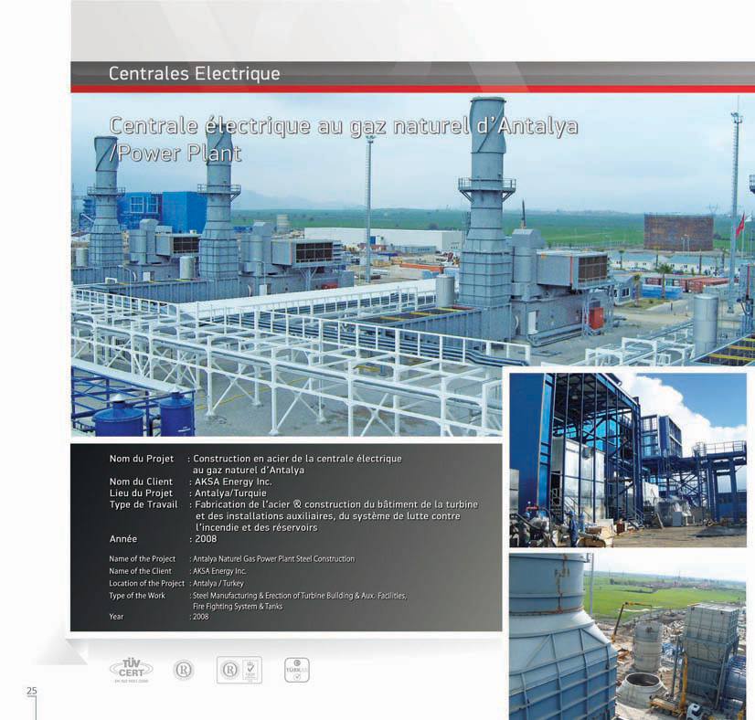Click the /Power Plant subtitle text
Viewport: 755px width, 720px height.
[175, 154]
